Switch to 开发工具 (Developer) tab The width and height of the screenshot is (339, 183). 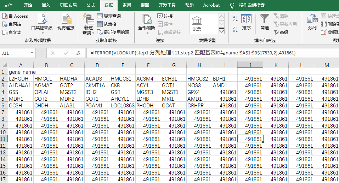tap(167, 5)
